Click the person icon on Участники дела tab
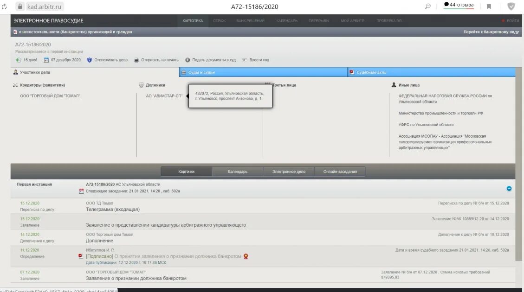 (15, 72)
